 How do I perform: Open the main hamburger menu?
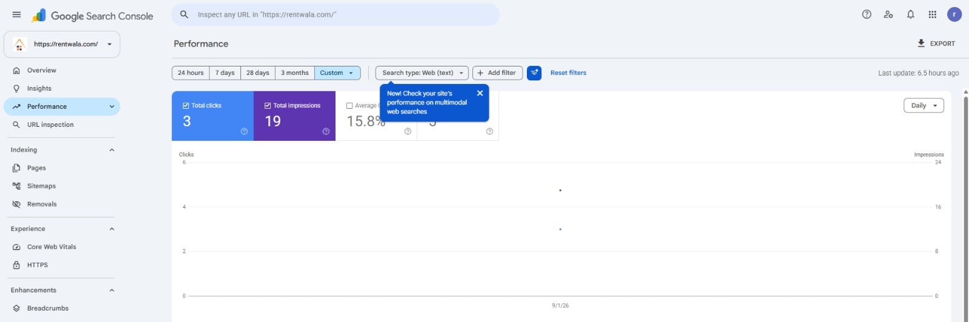pyautogui.click(x=16, y=14)
